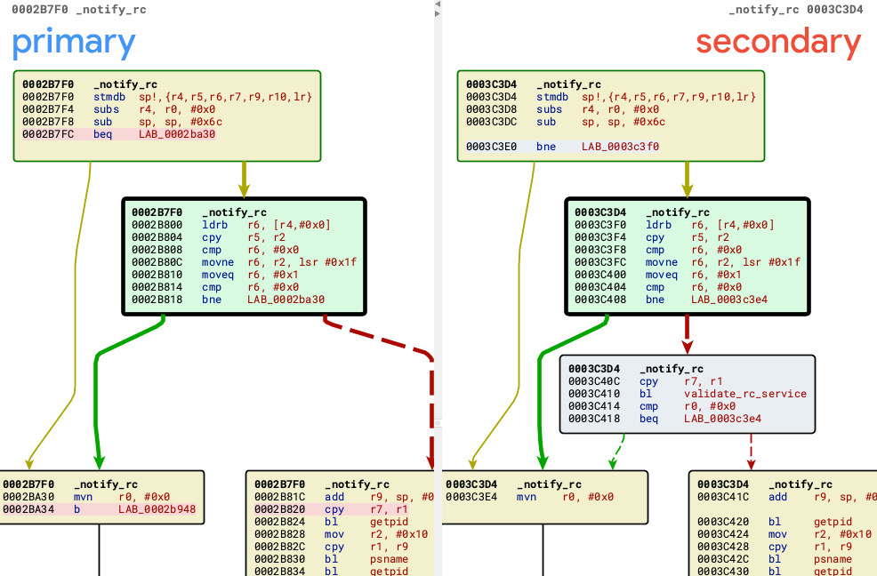Image resolution: width=877 pixels, height=576 pixels.
Task: Select bl getpid at 0002B834
Action: click(x=331, y=571)
